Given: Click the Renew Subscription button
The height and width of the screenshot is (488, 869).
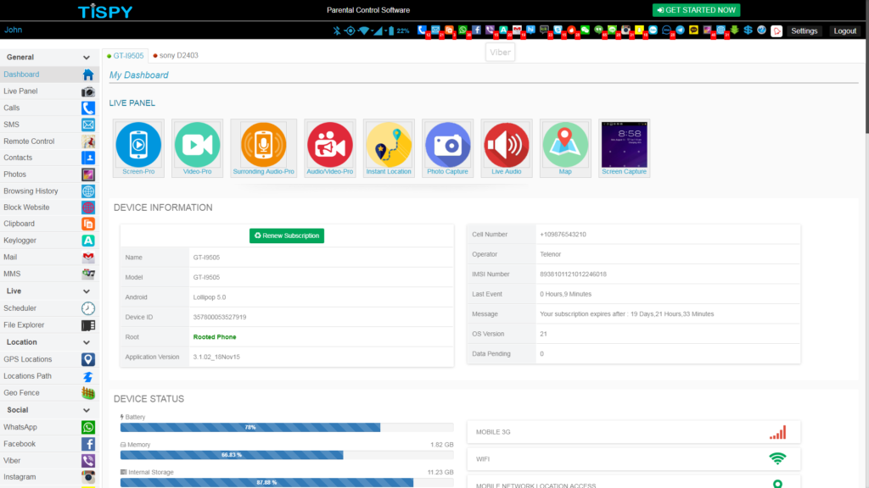Looking at the screenshot, I should coord(287,236).
